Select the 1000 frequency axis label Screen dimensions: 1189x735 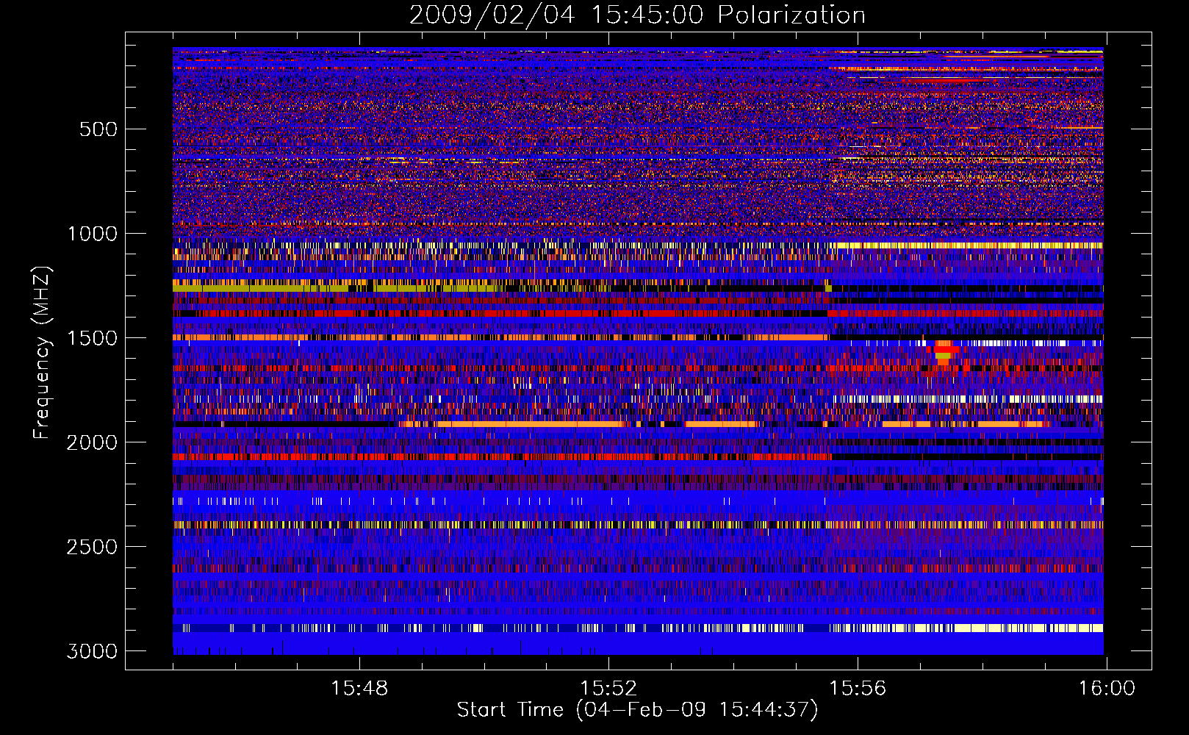point(92,234)
